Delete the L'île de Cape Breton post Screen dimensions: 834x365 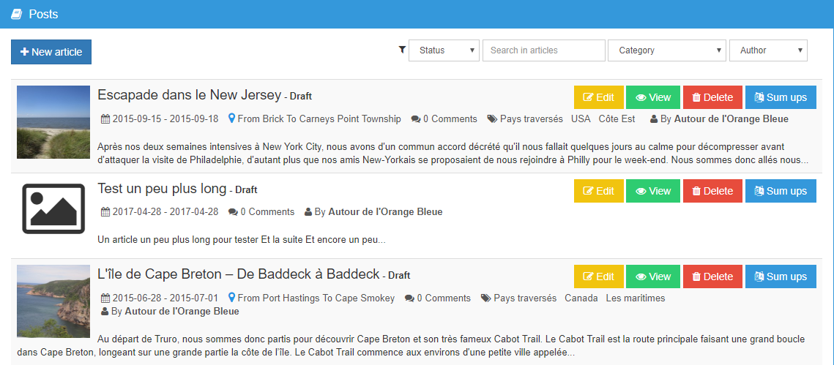tap(712, 276)
